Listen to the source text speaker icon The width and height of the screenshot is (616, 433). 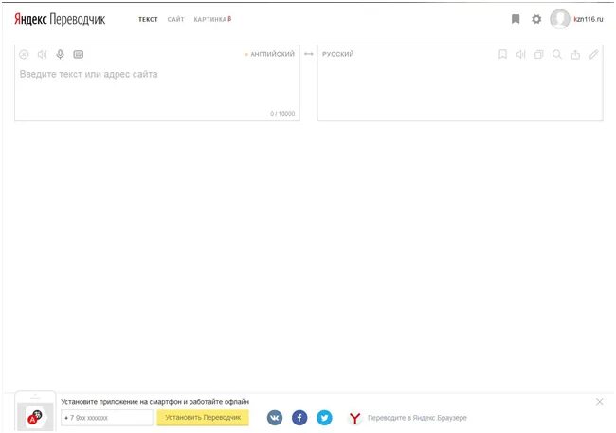click(42, 55)
